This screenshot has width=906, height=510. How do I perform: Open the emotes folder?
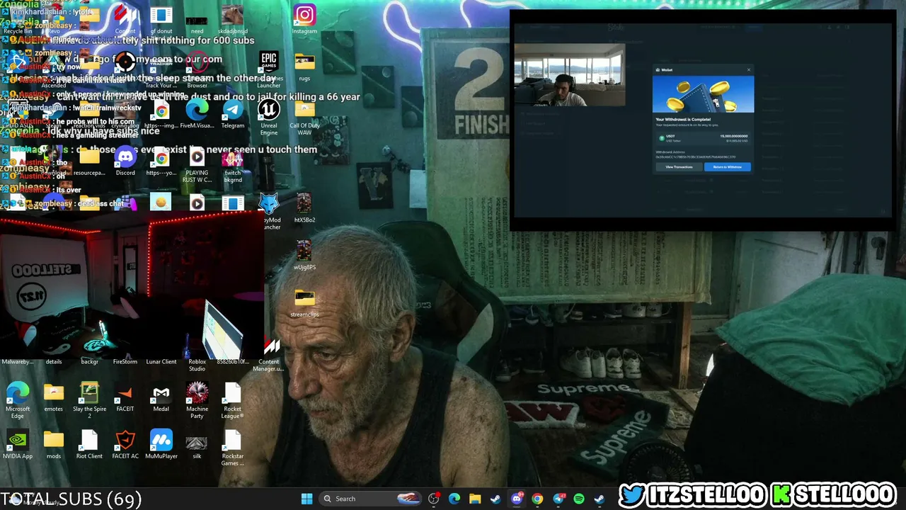click(x=54, y=397)
